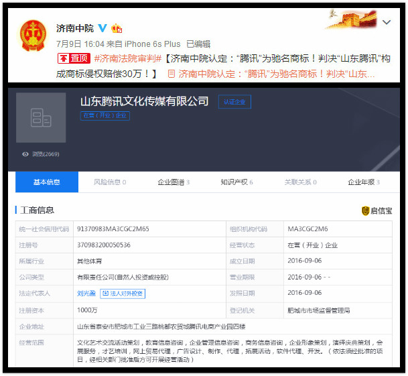Click the 工商信息 section heading
The width and height of the screenshot is (408, 376).
click(38, 210)
